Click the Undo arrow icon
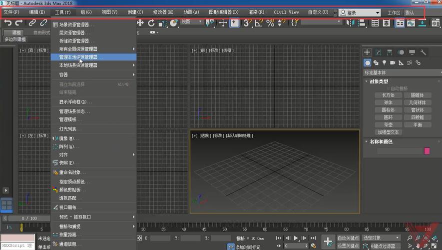The image size is (442, 250). pos(8,23)
